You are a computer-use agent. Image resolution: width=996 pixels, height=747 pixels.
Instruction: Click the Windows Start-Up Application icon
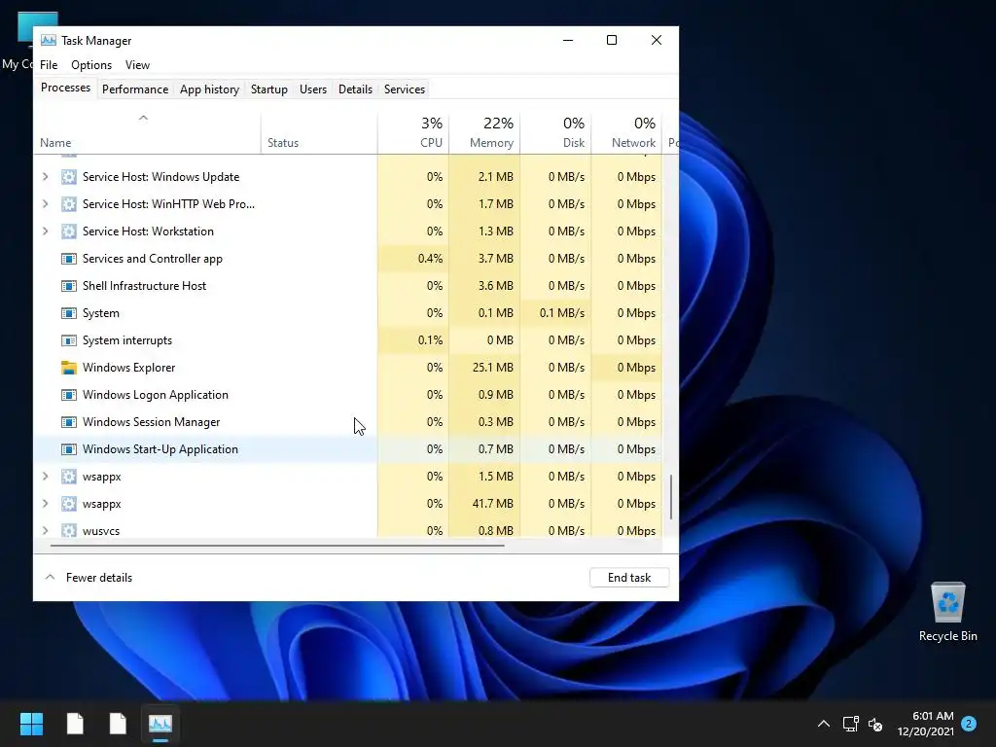(x=69, y=449)
